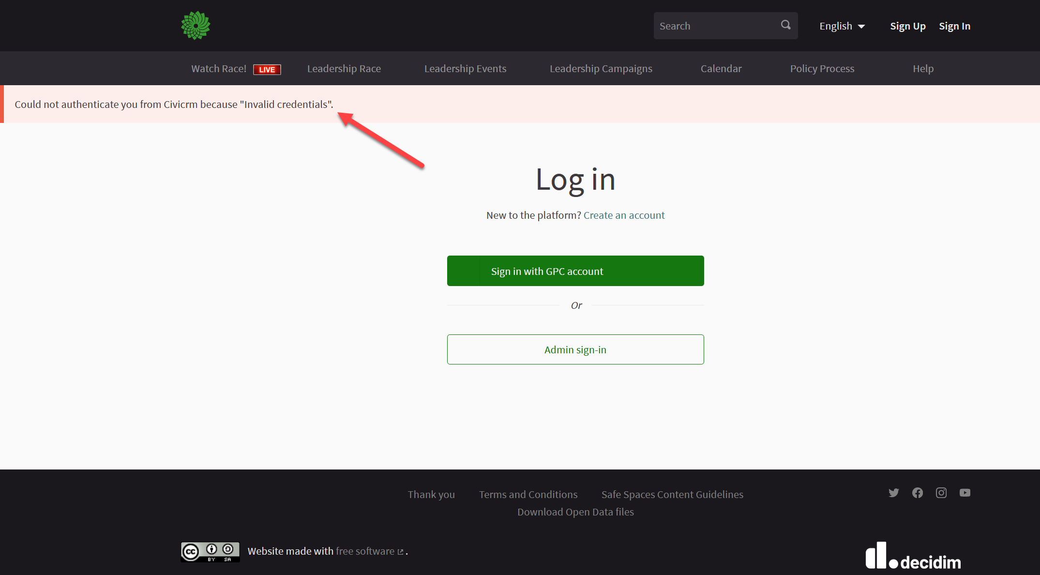Open the Create an account link
Image resolution: width=1040 pixels, height=575 pixels.
(x=624, y=215)
